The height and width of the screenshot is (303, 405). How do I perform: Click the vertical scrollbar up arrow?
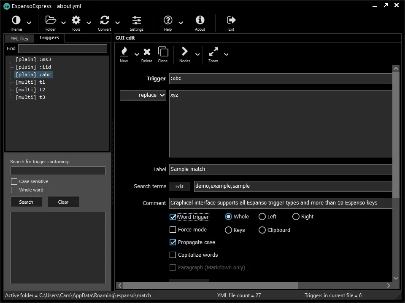[x=396, y=69]
